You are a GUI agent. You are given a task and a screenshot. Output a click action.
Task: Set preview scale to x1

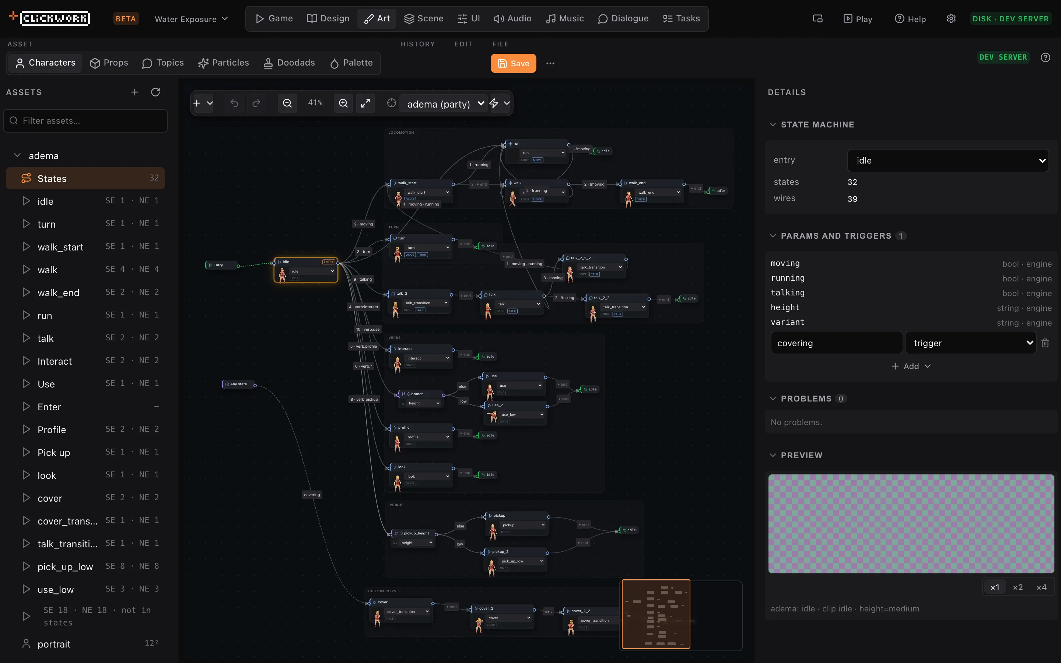pos(995,587)
